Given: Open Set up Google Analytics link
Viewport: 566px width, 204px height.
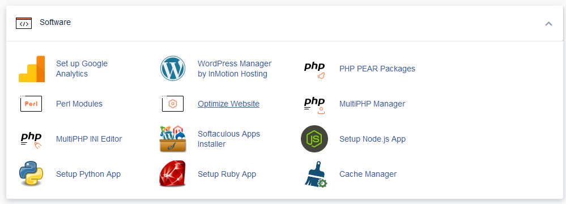Looking at the screenshot, I should pos(82,69).
